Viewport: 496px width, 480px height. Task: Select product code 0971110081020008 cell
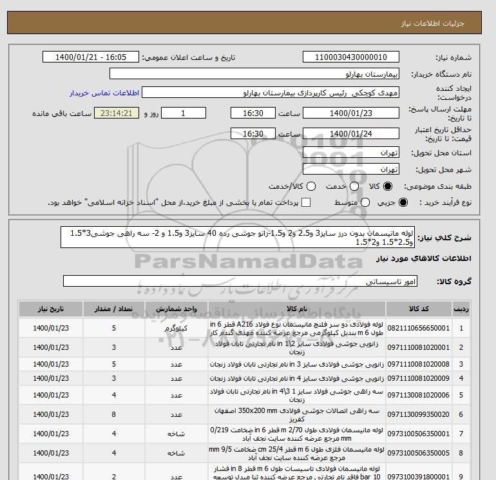419,364
